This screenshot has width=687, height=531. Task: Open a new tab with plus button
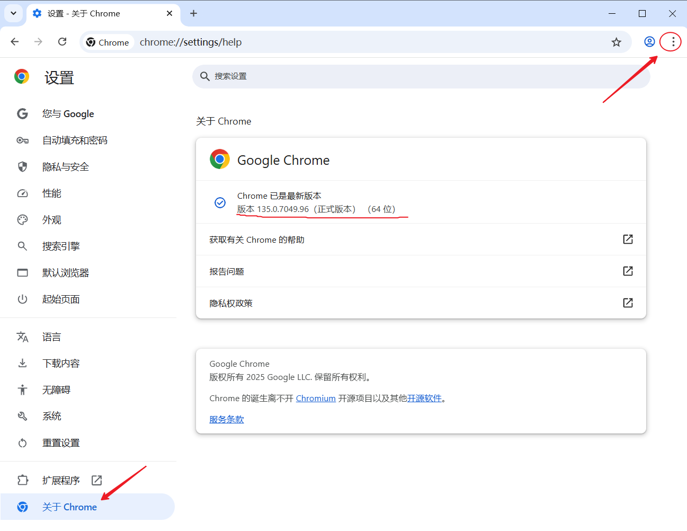pyautogui.click(x=193, y=13)
